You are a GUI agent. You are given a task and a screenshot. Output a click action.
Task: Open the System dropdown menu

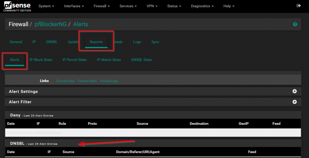[x=46, y=6]
